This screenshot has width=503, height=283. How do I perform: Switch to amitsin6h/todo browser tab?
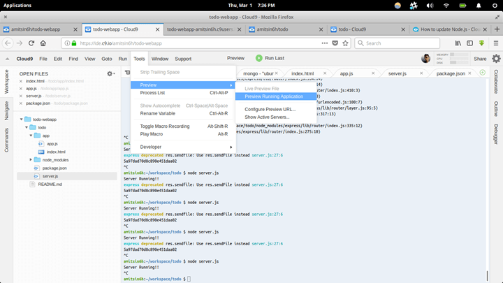pyautogui.click(x=286, y=29)
